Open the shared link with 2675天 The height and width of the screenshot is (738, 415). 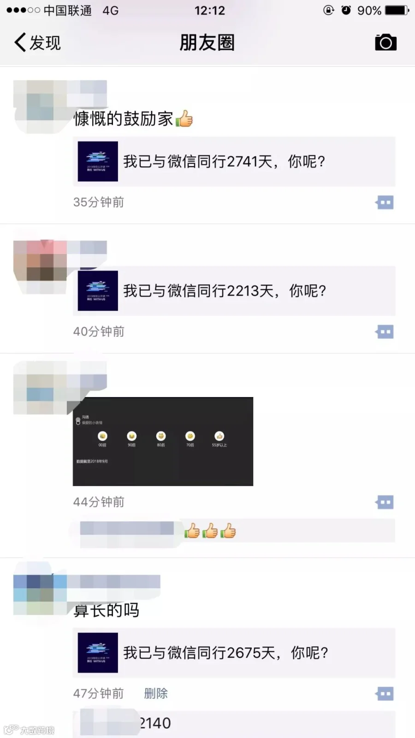pos(234,653)
